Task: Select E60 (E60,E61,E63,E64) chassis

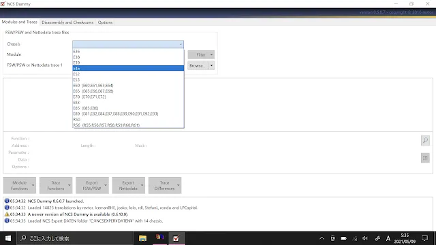Action: (x=128, y=86)
